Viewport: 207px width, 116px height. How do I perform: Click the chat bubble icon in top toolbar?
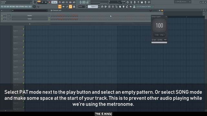point(149,2)
